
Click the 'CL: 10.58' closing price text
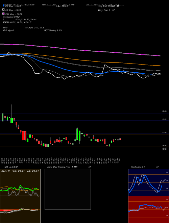click(x=62, y=6)
